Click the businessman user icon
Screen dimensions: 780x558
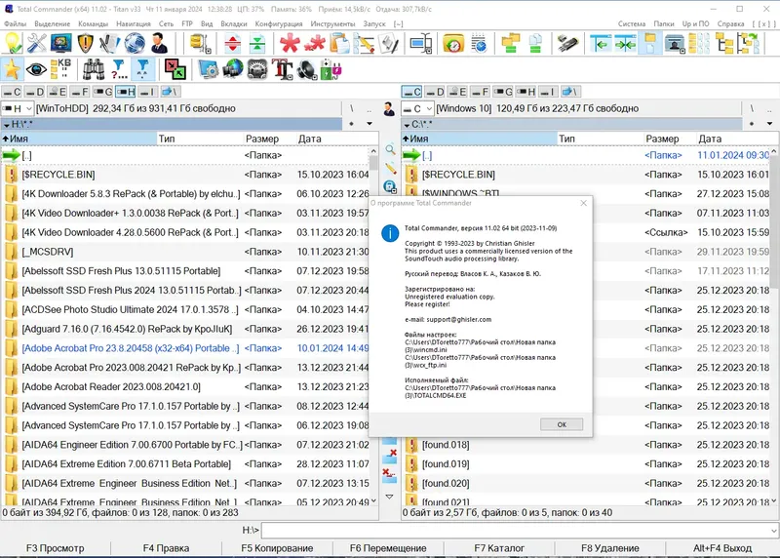159,43
